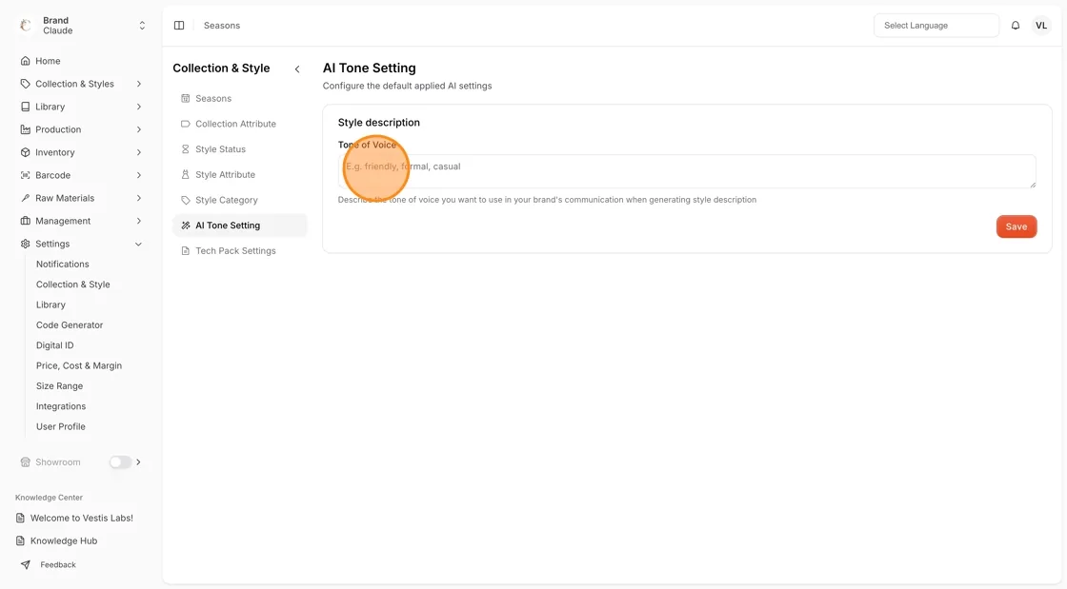Image resolution: width=1067 pixels, height=589 pixels.
Task: Click the Barcode scan icon
Action: coord(25,175)
